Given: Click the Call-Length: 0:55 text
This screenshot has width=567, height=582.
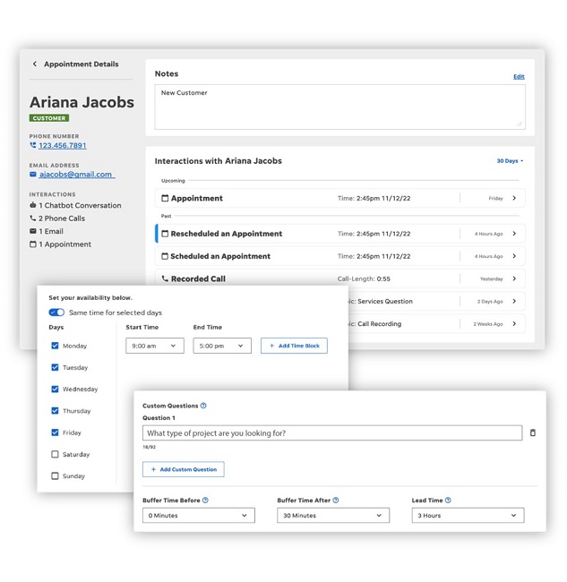Looking at the screenshot, I should click(x=364, y=278).
